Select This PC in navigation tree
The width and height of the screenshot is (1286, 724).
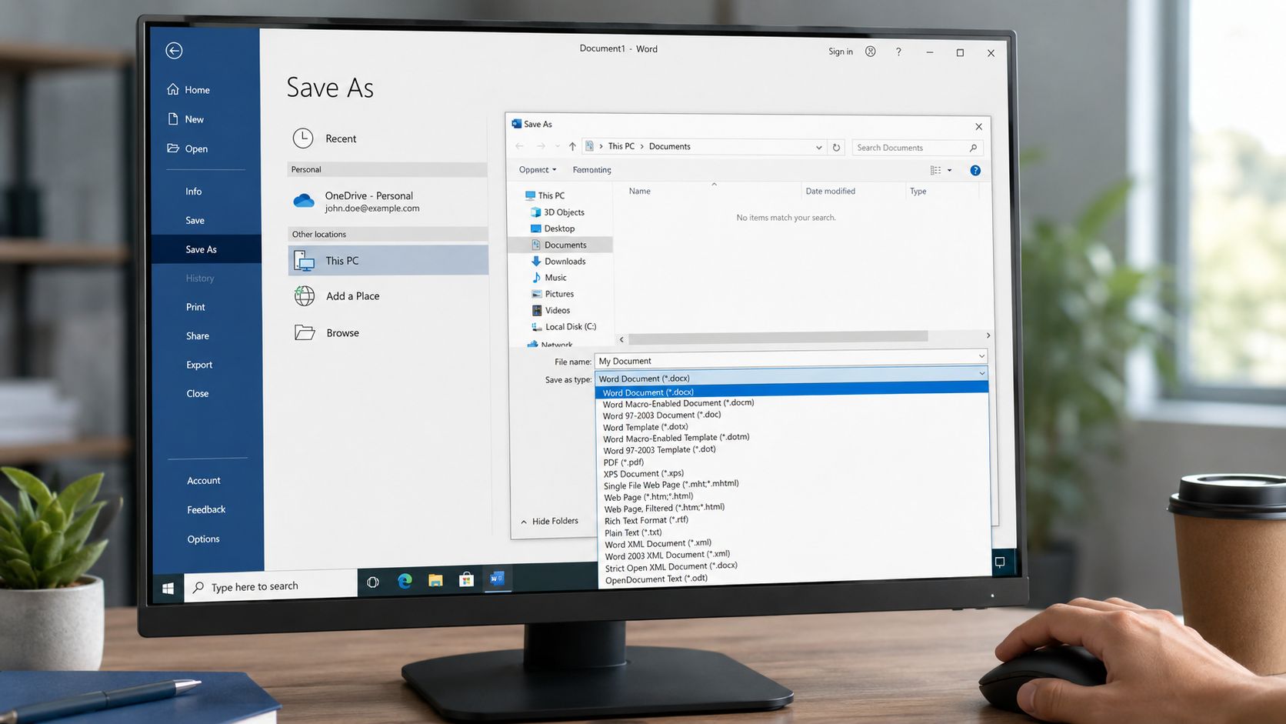point(545,195)
